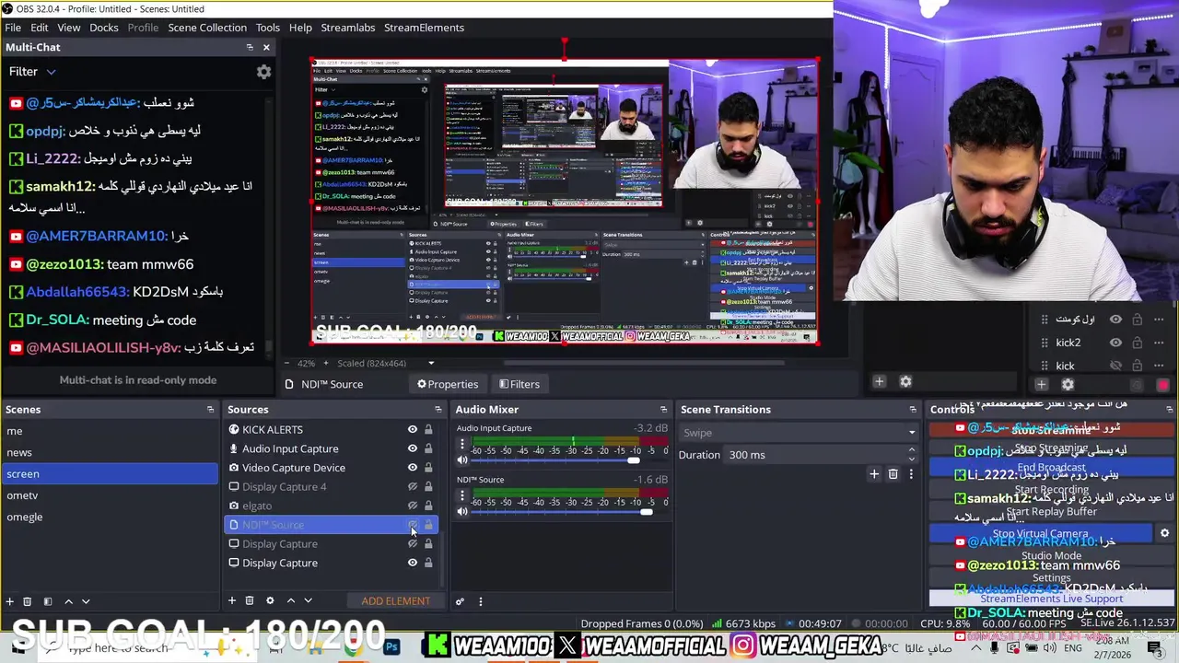Float the Scene Transitions dock

[x=913, y=410]
